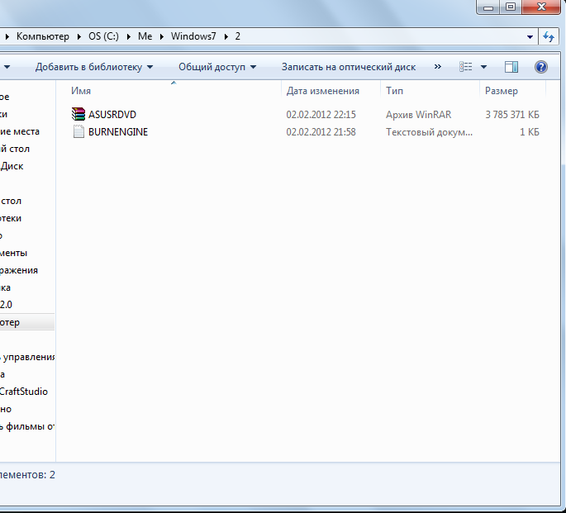Select highlighted ютер item in navigation pane
The width and height of the screenshot is (566, 513).
pyautogui.click(x=27, y=322)
